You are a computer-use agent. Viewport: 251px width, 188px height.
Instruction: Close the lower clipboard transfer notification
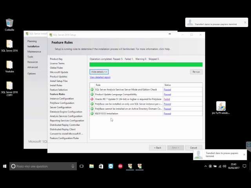tap(244, 155)
